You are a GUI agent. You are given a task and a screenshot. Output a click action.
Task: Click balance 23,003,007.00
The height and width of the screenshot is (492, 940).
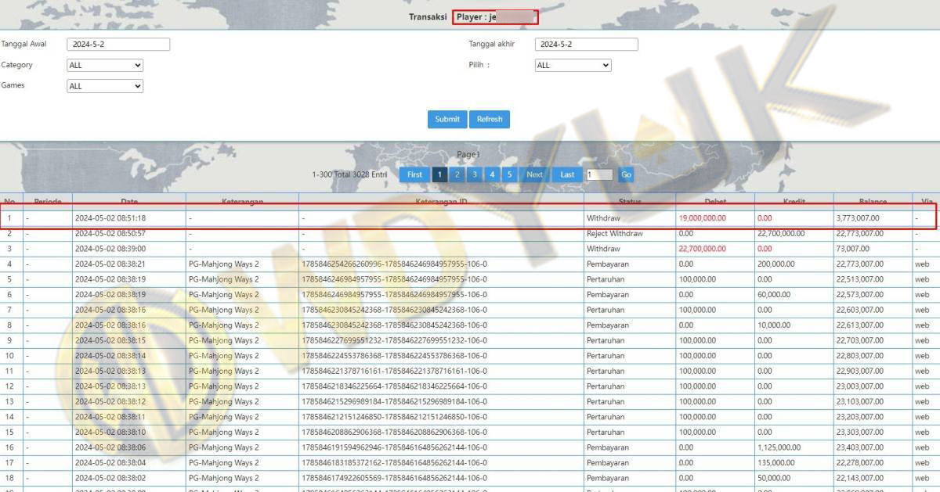(x=859, y=386)
